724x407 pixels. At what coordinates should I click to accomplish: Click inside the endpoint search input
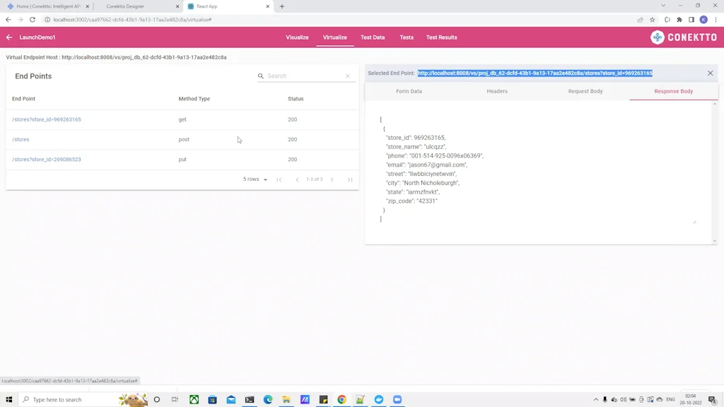(304, 76)
